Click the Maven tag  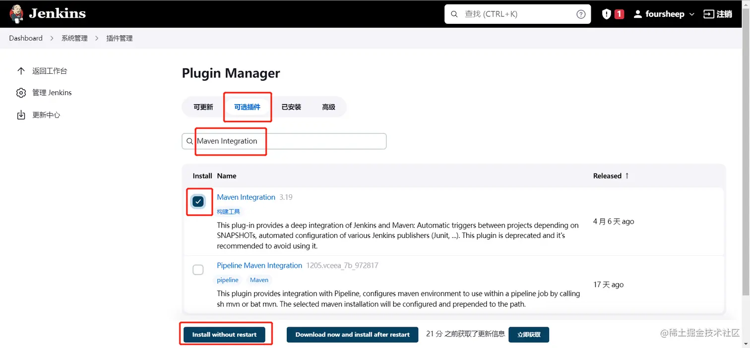[x=259, y=280]
